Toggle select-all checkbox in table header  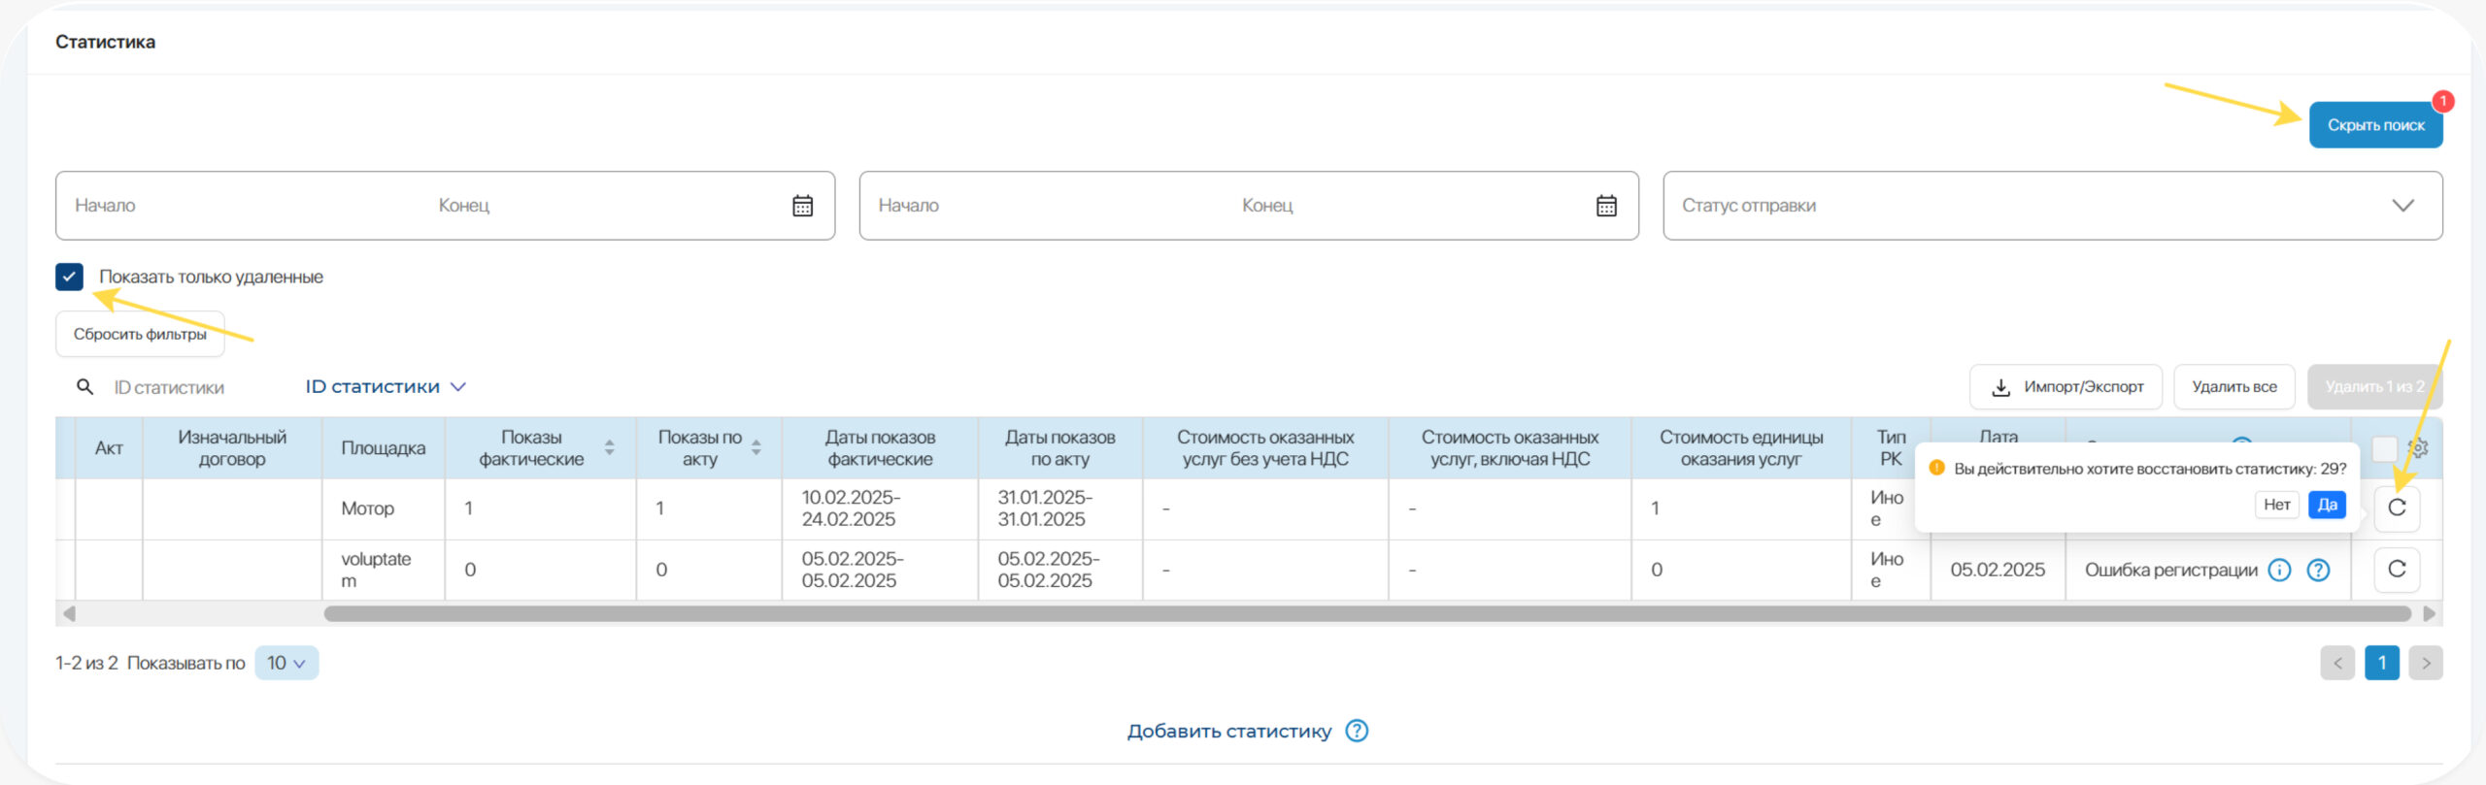coord(2384,448)
